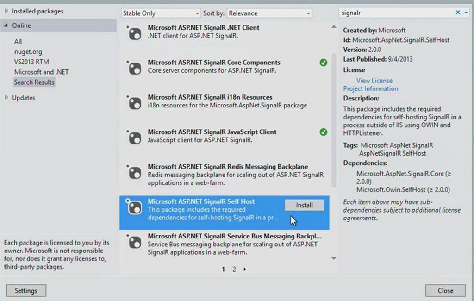474x301 pixels.
Task: Expand the Updates section
Action: 6,97
